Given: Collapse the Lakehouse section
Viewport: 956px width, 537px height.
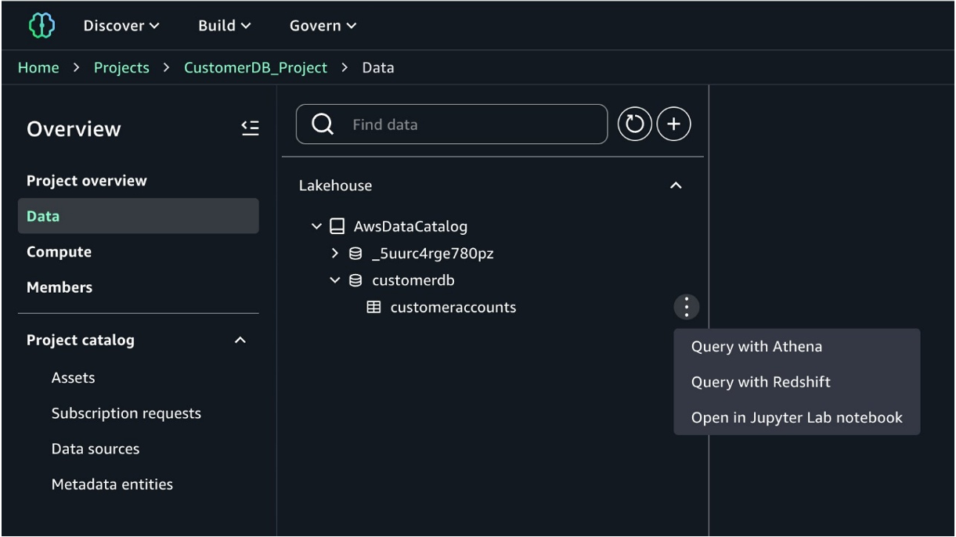Looking at the screenshot, I should tap(676, 186).
